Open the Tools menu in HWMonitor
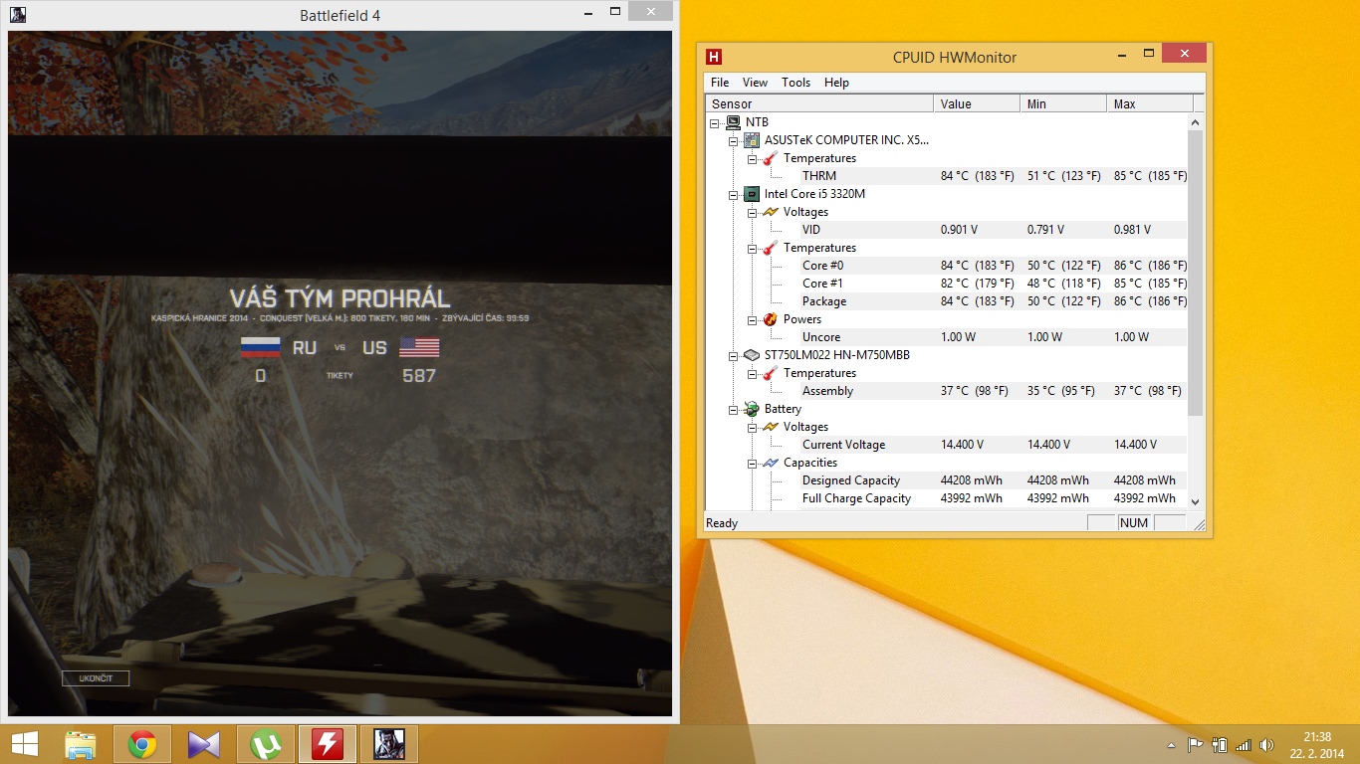Screen dimensions: 1360x764 click(x=796, y=83)
